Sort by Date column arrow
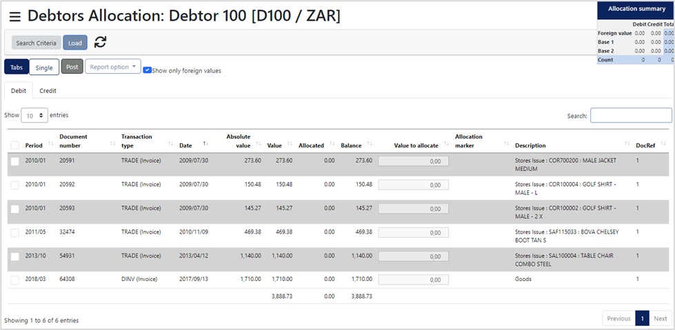This screenshot has height=330, width=675. tap(205, 143)
